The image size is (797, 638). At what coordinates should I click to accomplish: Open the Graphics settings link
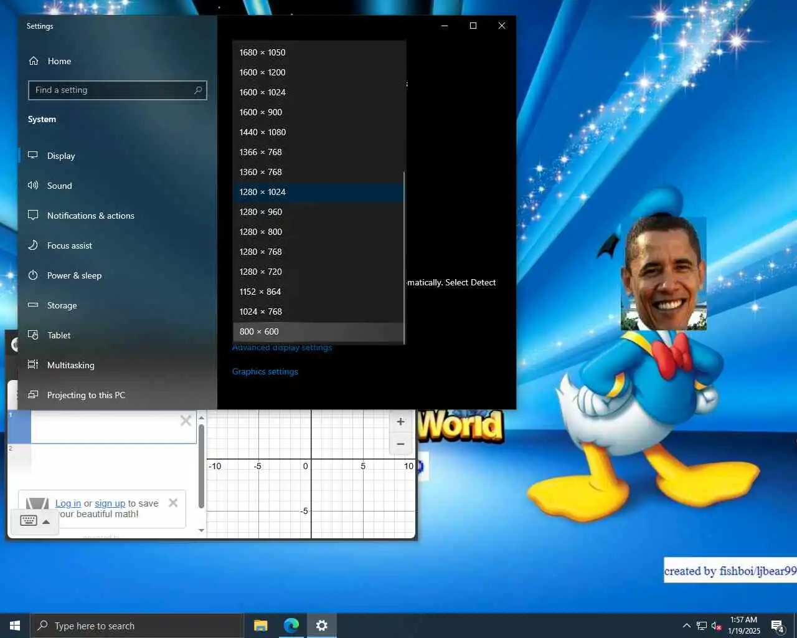265,371
